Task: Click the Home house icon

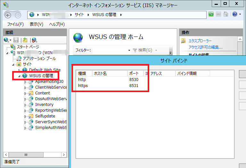Action: [226, 14]
